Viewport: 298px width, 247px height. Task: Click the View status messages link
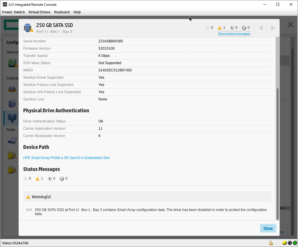234,34
